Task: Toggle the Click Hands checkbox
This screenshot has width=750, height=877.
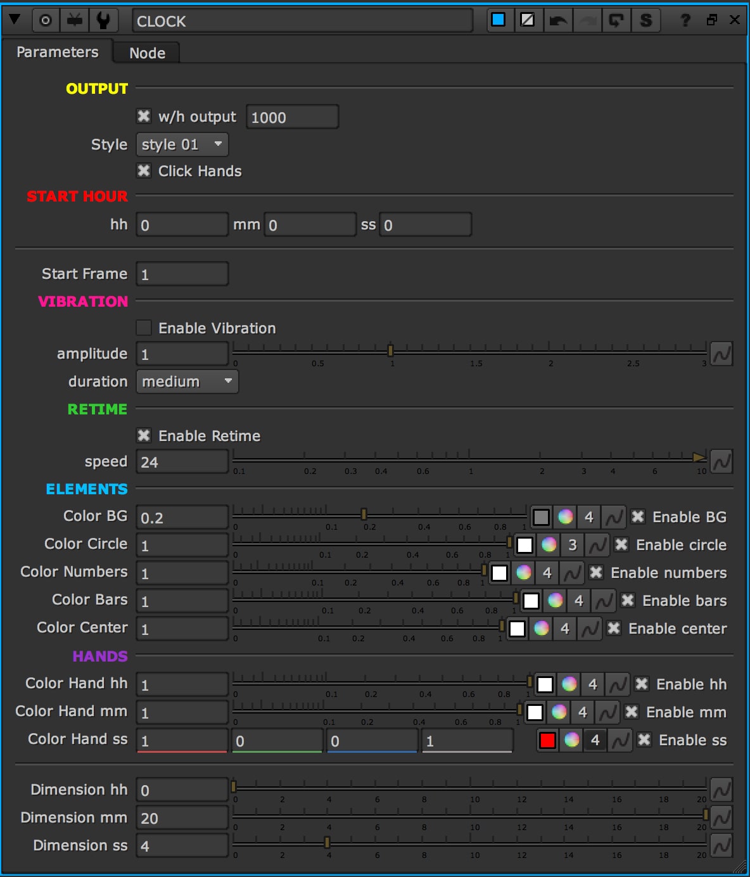Action: 144,171
